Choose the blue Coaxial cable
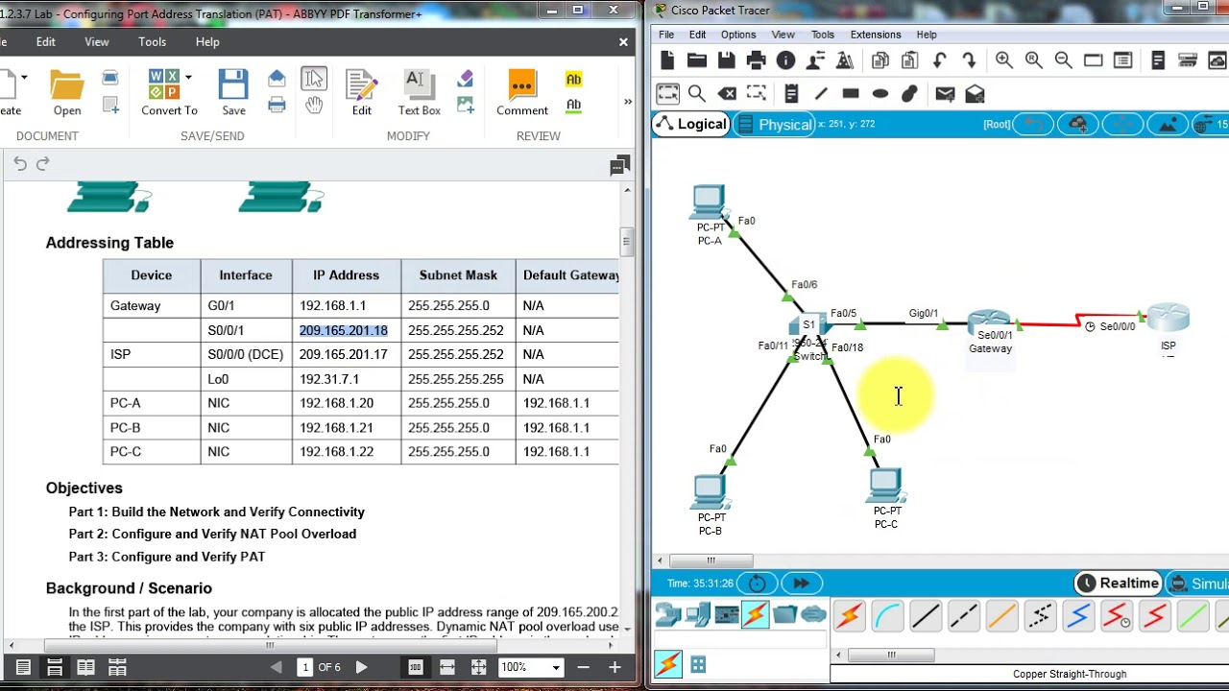The height and width of the screenshot is (691, 1229). (1078, 615)
